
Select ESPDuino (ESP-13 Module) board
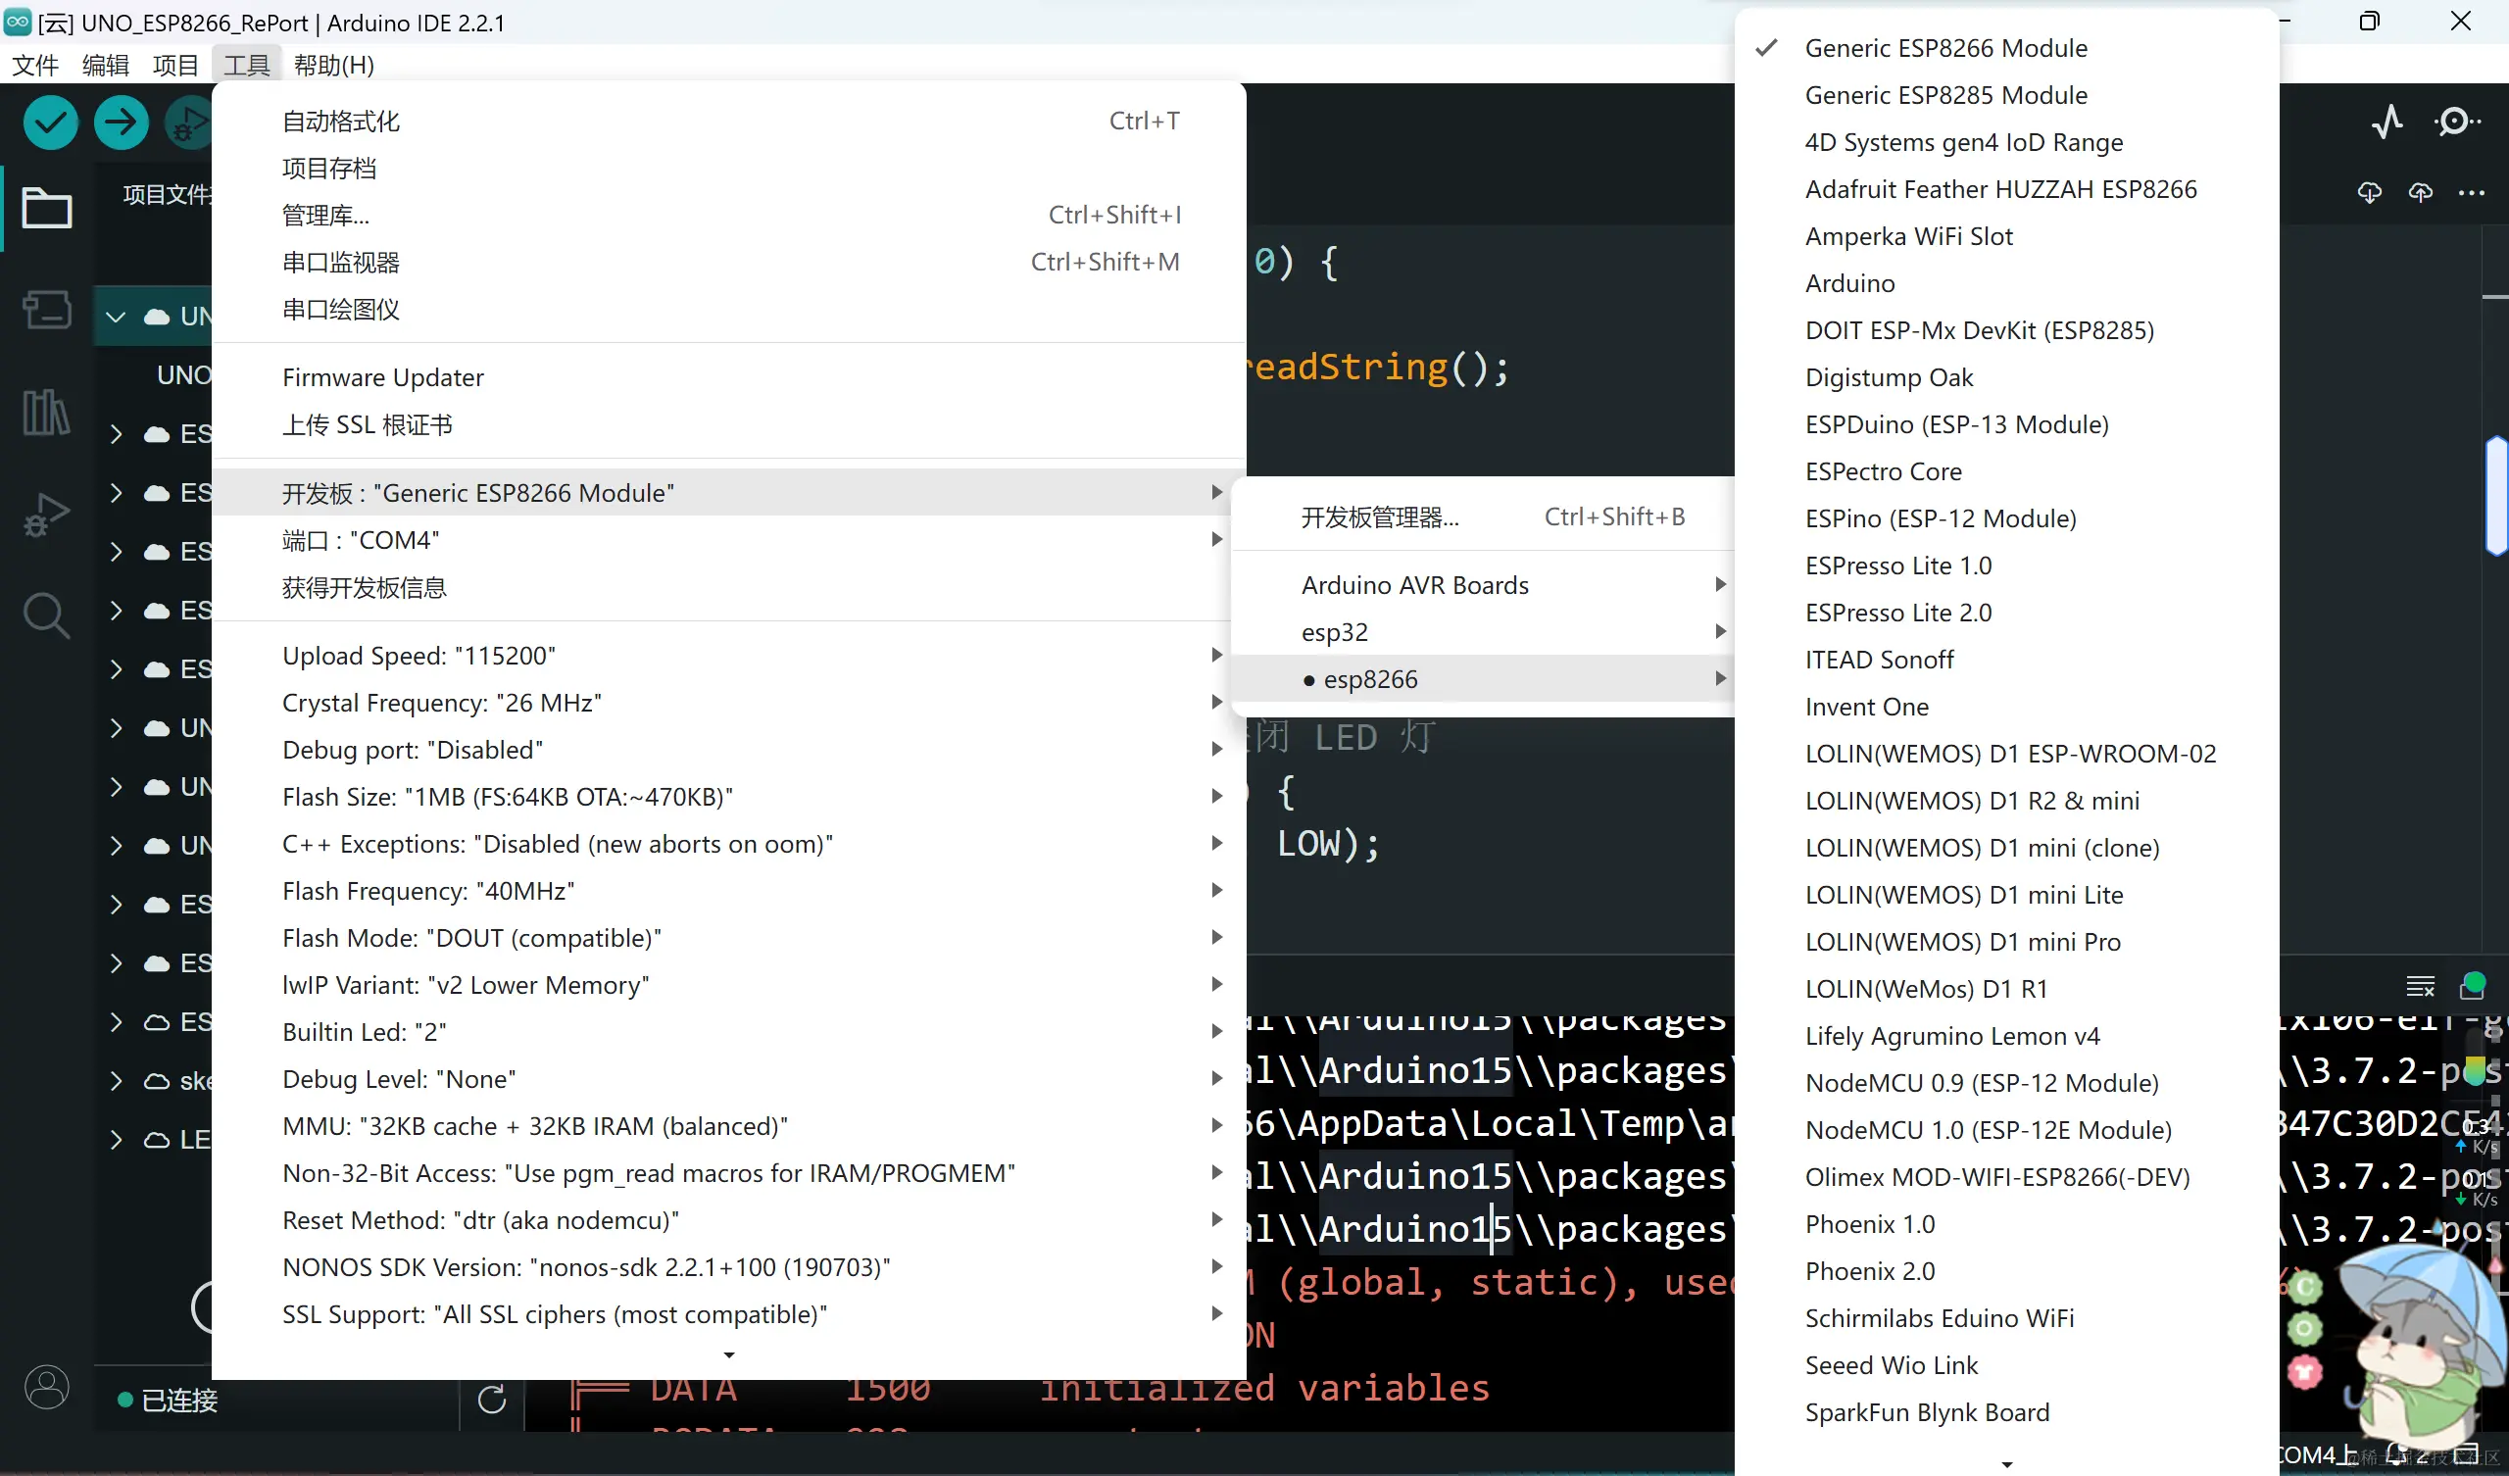coord(2006,424)
